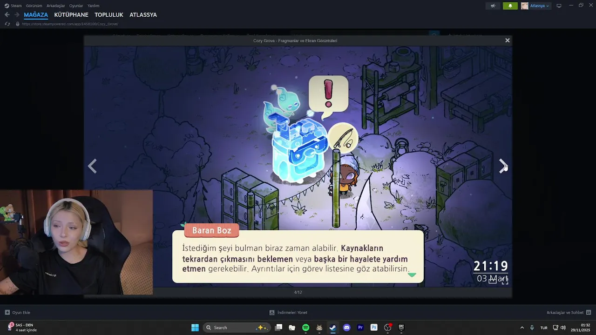The width and height of the screenshot is (596, 335).
Task: Open the TOPLULUK tab
Action: (109, 15)
